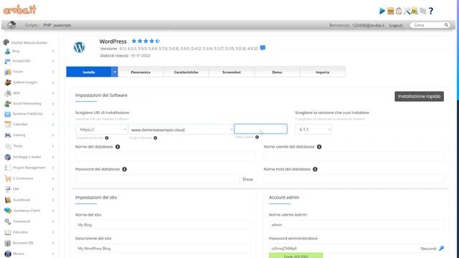Open the blue reviews speech-bubble icon
Viewport: 459px width, 258px height.
(x=262, y=48)
